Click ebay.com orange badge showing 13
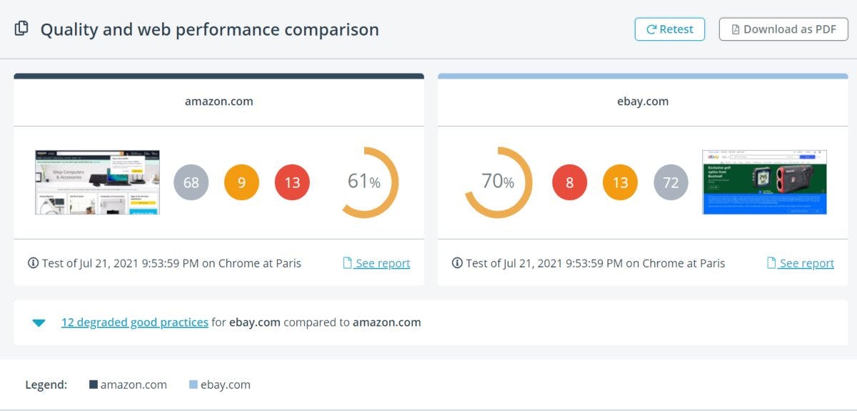The height and width of the screenshot is (411, 857). click(620, 182)
